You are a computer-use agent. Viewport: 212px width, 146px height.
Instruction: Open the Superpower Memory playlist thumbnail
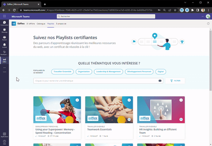(57, 110)
